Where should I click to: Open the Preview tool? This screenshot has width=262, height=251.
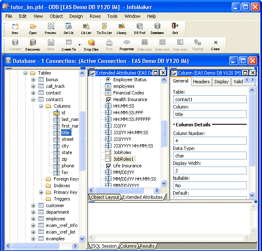pyautogui.click(x=51, y=29)
